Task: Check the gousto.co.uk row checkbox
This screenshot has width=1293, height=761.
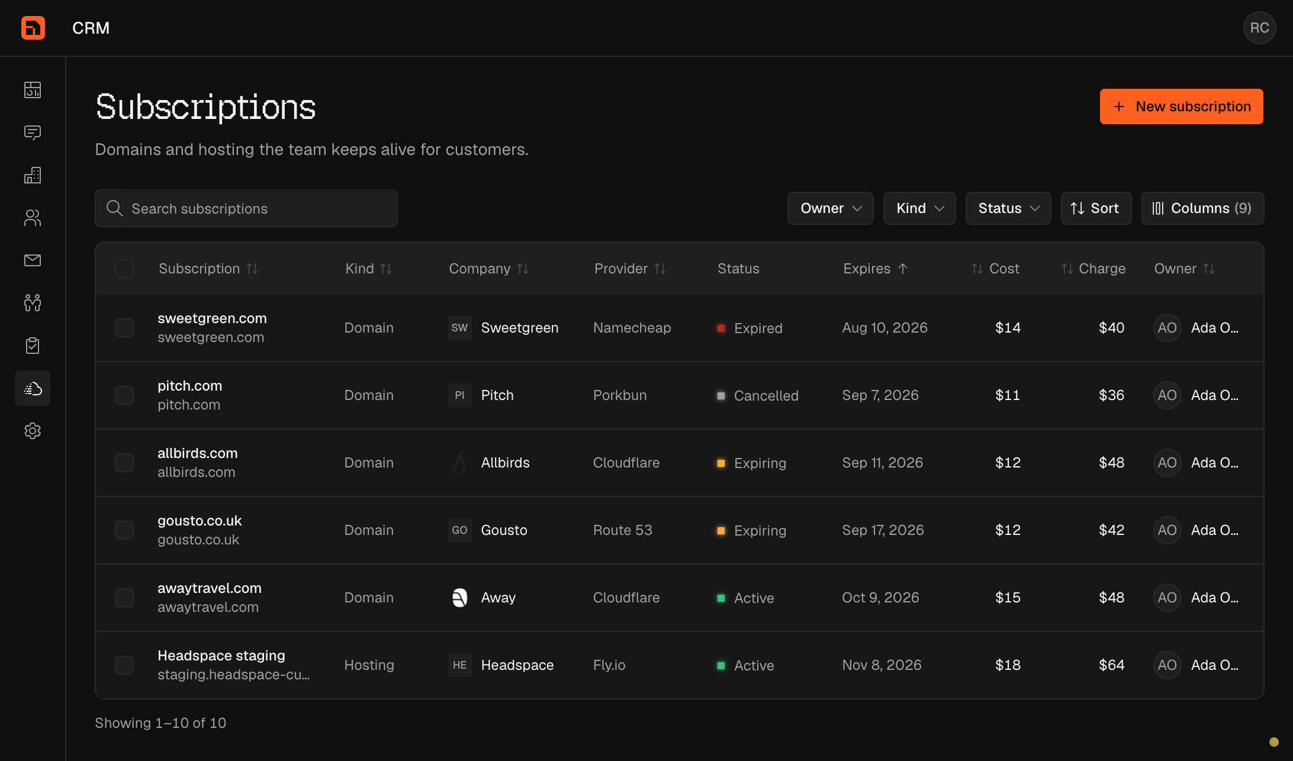Action: point(124,530)
